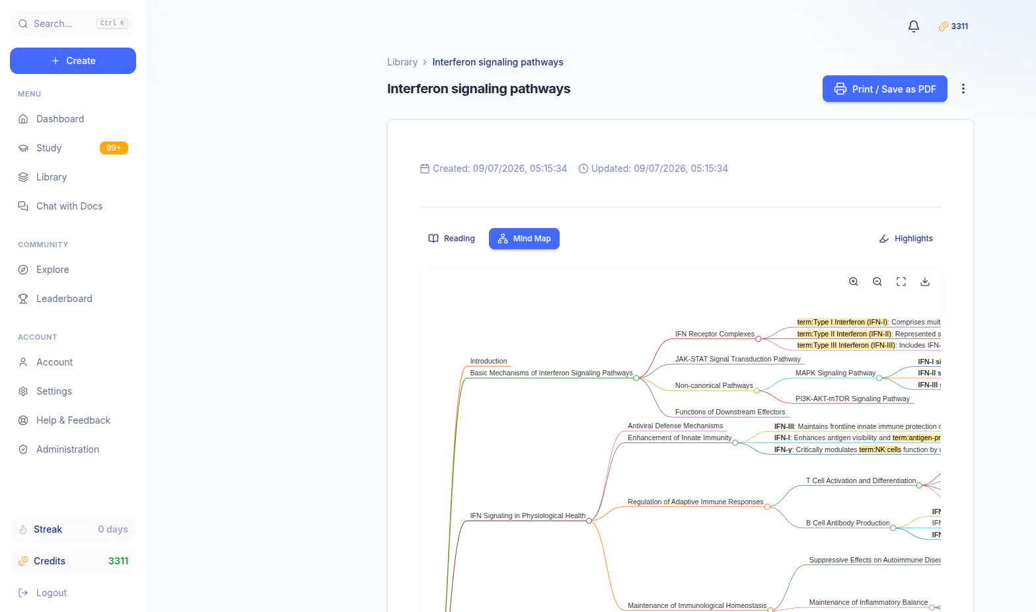1036x612 pixels.
Task: Click the Ctrl K shortcut hint
Action: [112, 23]
